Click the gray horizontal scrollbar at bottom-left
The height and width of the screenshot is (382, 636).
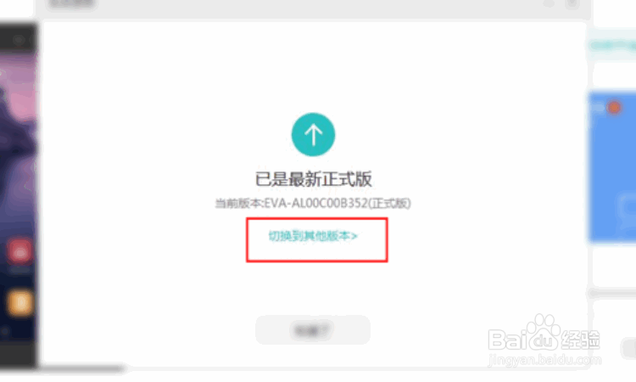(81, 368)
